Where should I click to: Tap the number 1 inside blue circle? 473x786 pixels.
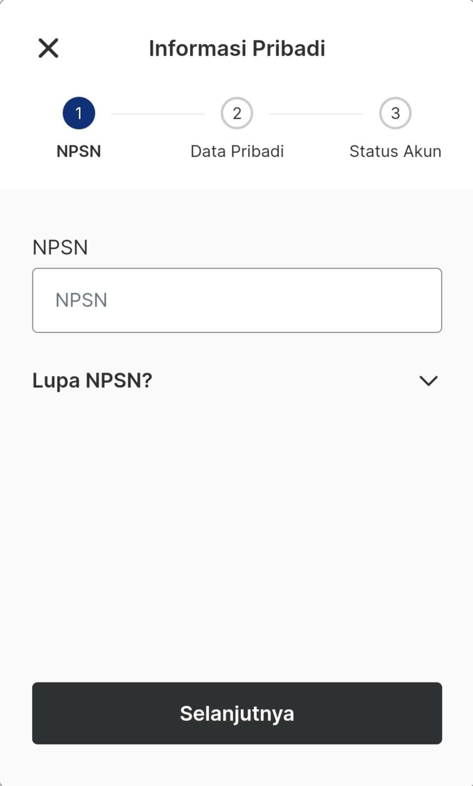click(79, 113)
